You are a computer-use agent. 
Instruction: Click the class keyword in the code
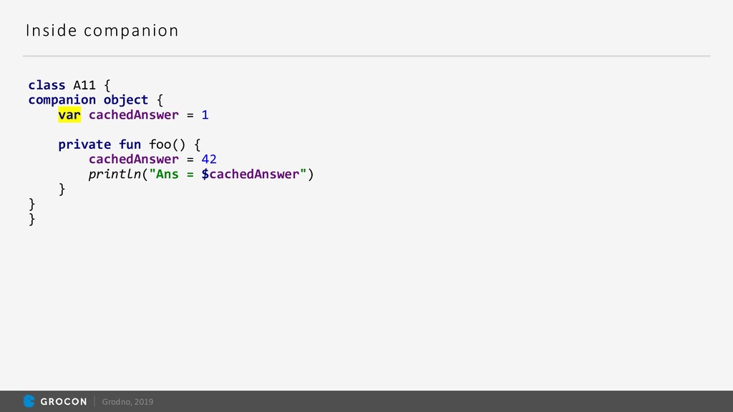pyautogui.click(x=47, y=85)
